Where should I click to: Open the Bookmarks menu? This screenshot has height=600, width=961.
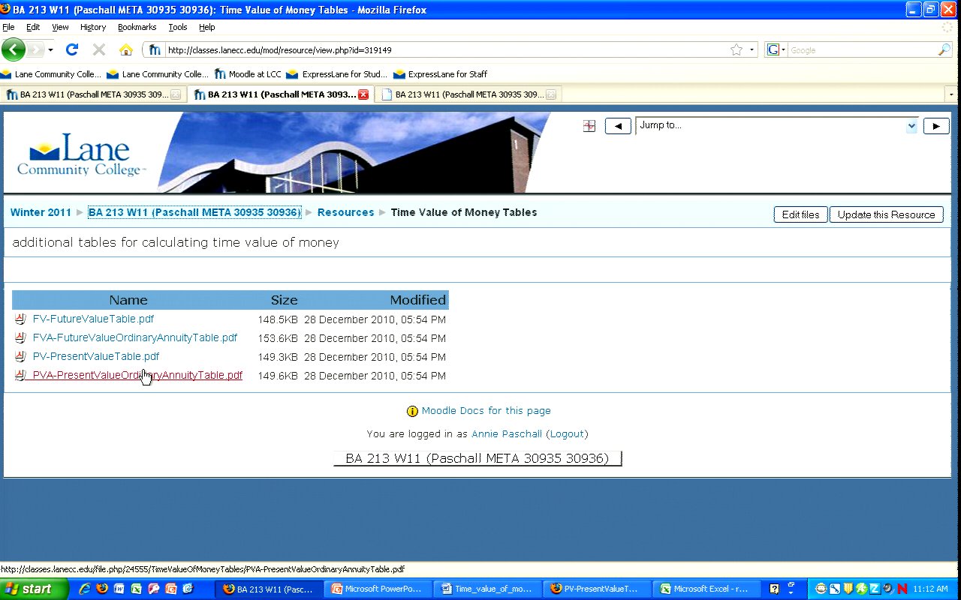click(137, 27)
